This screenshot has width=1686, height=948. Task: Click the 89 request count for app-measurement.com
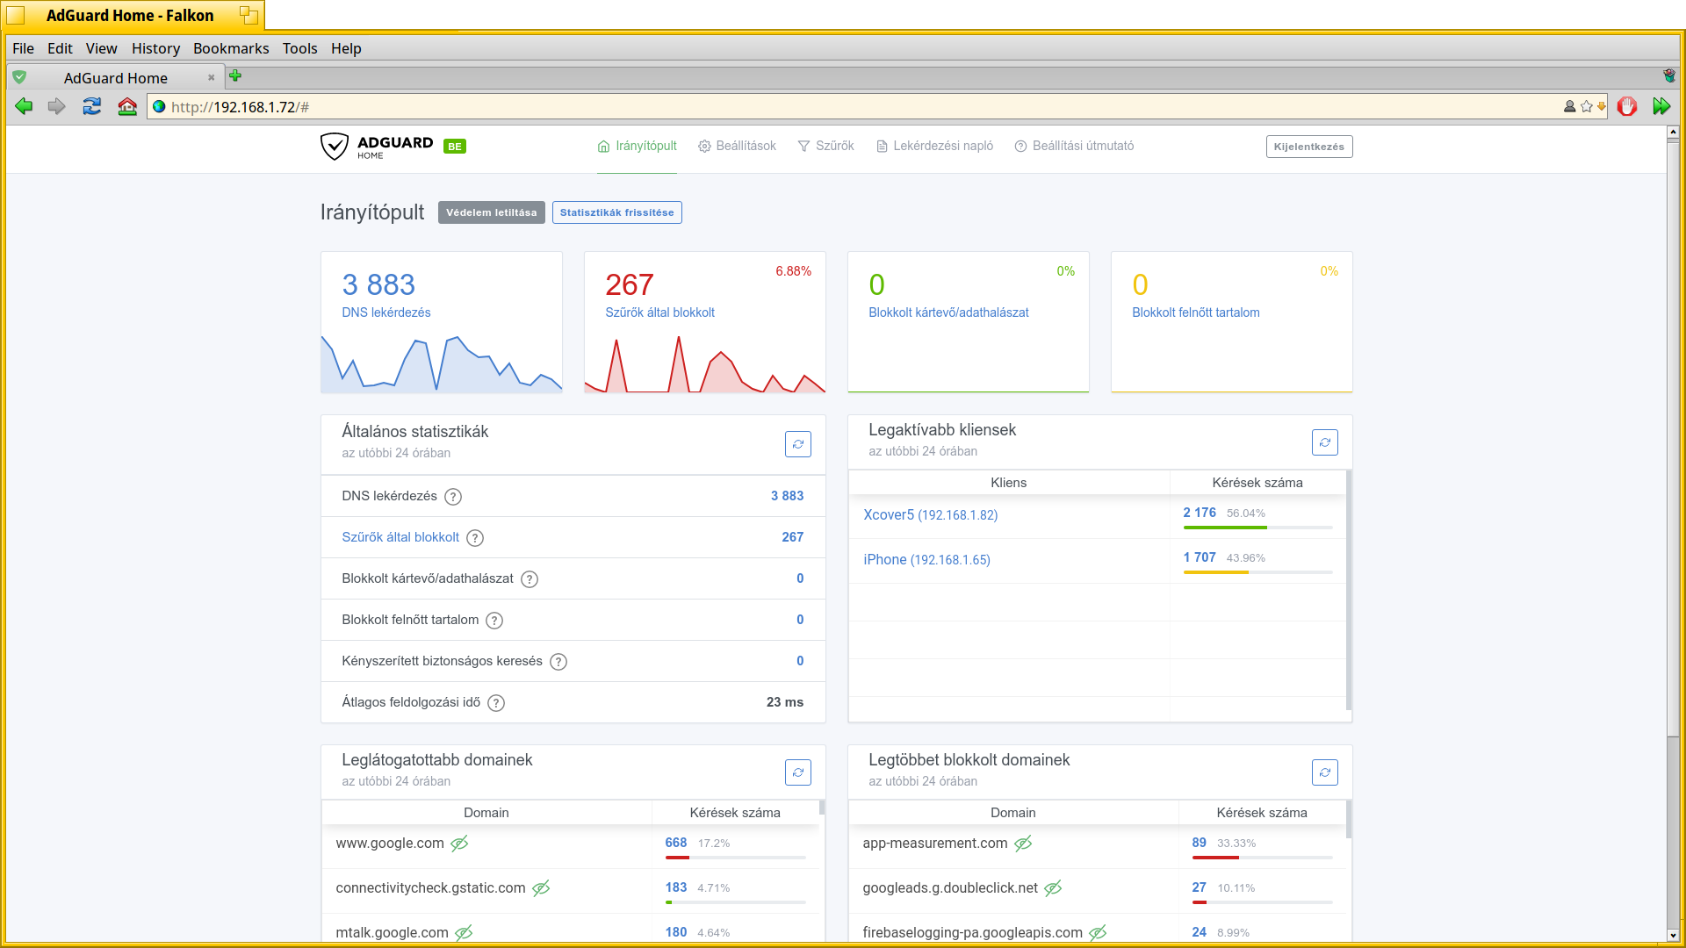(1199, 843)
